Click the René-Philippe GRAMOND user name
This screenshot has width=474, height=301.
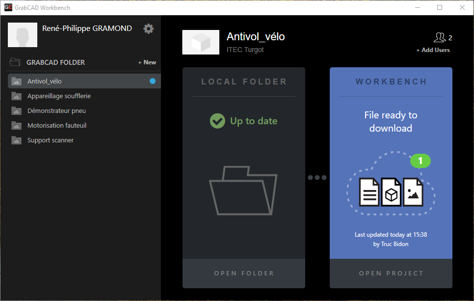click(x=87, y=28)
